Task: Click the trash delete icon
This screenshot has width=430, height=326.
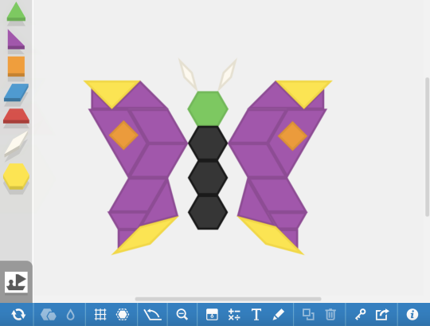Action: point(330,315)
